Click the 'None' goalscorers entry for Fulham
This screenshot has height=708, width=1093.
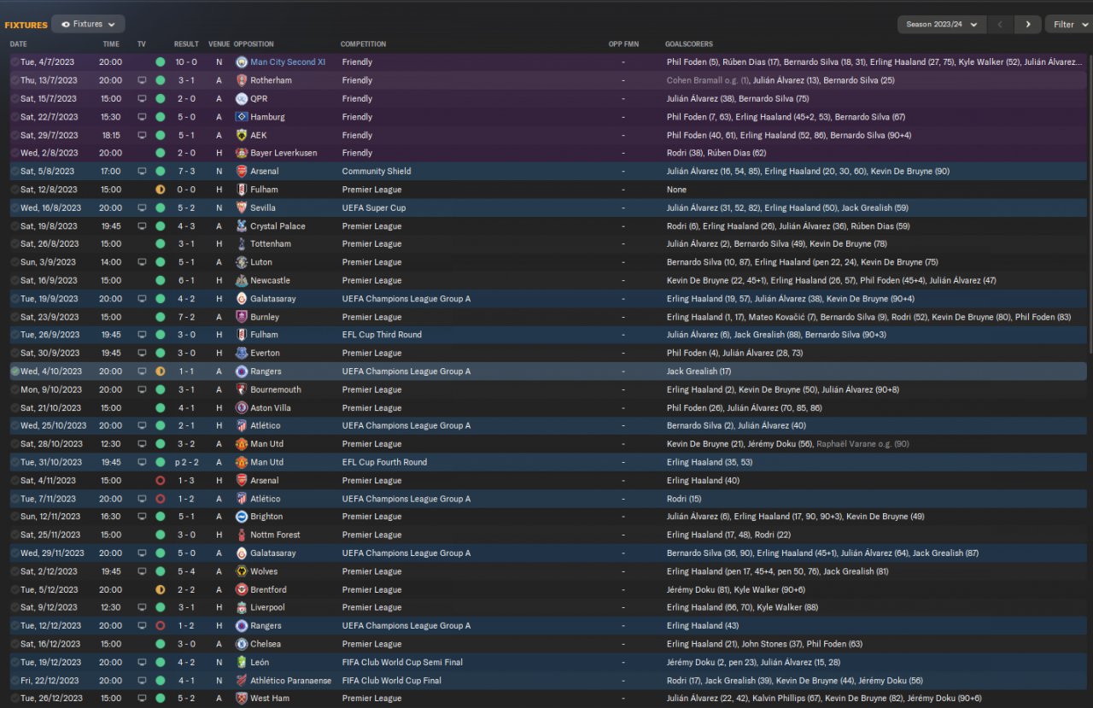pyautogui.click(x=676, y=190)
